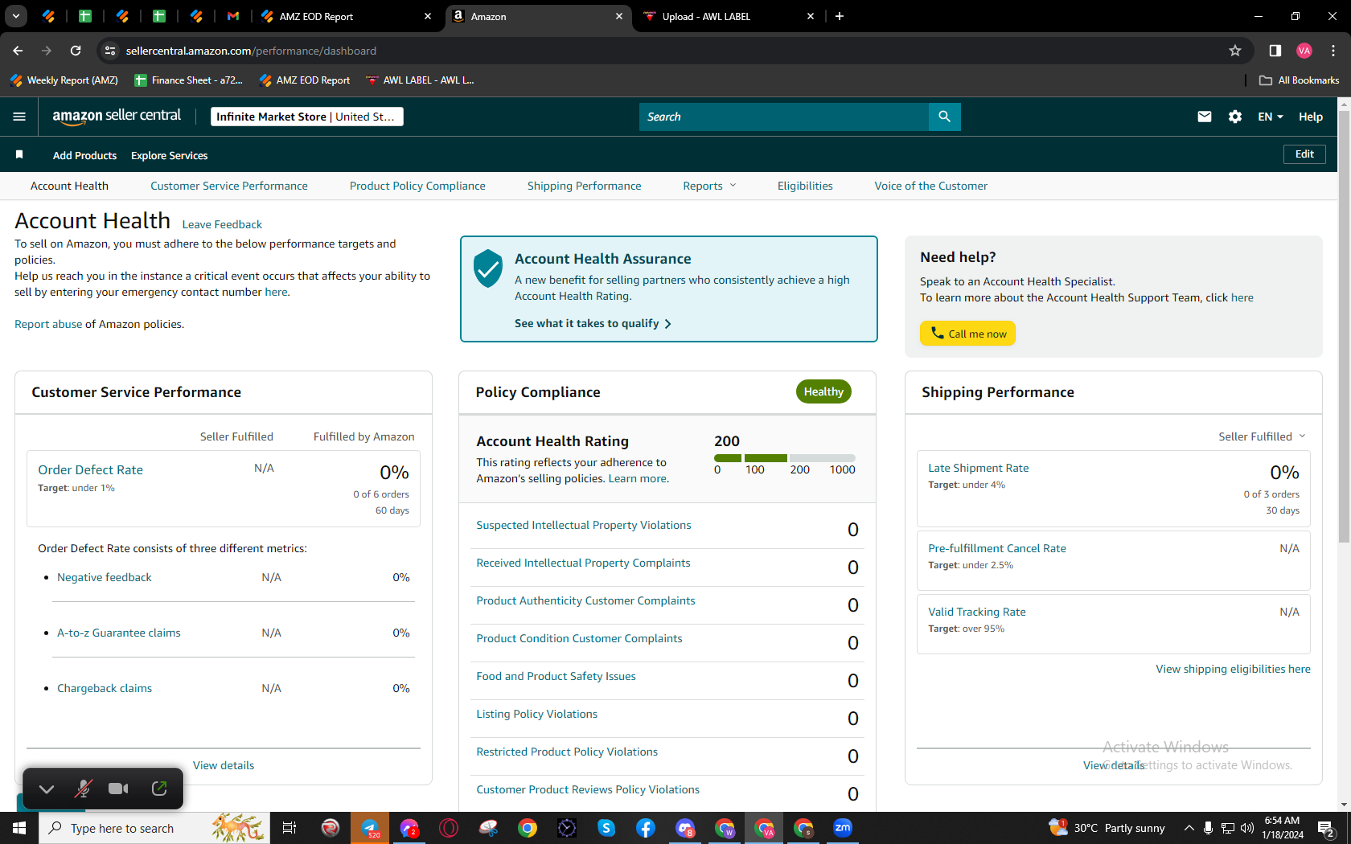Click the Call me now button
This screenshot has width=1351, height=844.
tap(967, 334)
